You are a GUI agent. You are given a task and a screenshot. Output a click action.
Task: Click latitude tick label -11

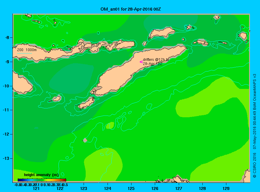6,110
